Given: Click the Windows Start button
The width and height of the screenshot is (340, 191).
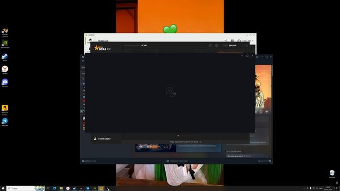Looking at the screenshot, I should pyautogui.click(x=3, y=188).
